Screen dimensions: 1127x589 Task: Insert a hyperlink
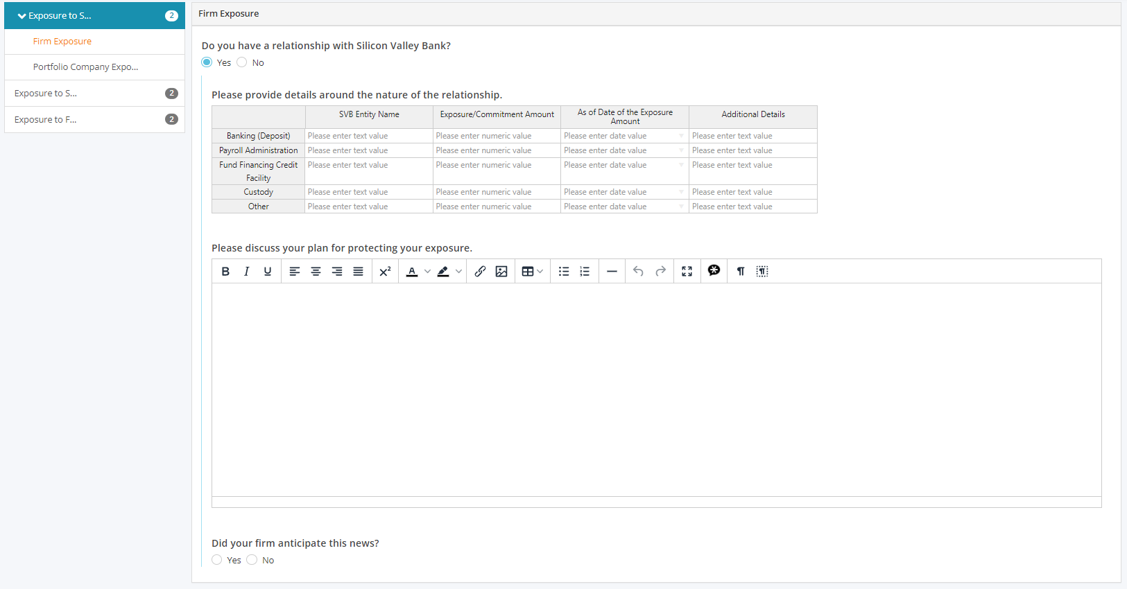pyautogui.click(x=480, y=272)
